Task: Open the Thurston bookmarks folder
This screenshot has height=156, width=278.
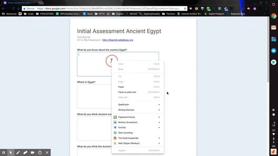Action: pyautogui.click(x=169, y=14)
